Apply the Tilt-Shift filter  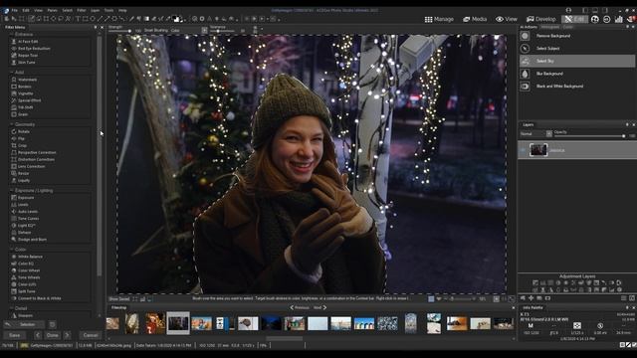[x=25, y=107]
